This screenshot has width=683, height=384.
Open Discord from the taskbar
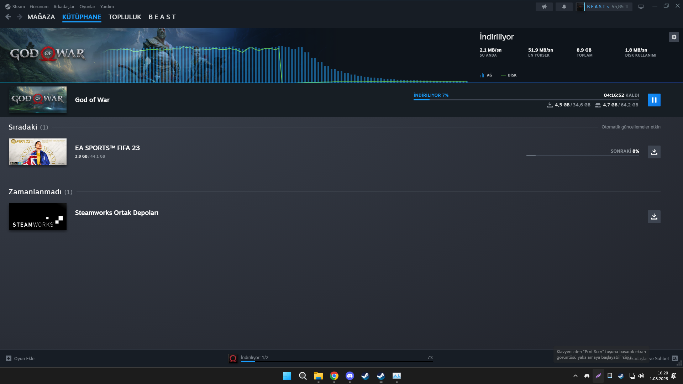tap(350, 376)
